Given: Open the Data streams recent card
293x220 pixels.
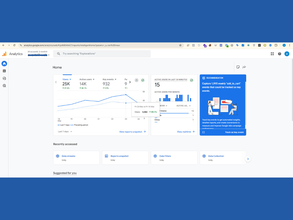Looking at the screenshot, I should click(76, 158).
